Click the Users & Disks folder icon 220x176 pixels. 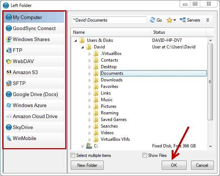coord(82,40)
